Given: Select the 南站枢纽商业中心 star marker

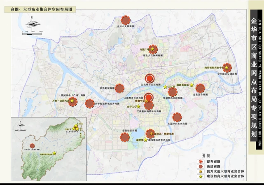Looking at the screenshot, I should click(224, 68).
